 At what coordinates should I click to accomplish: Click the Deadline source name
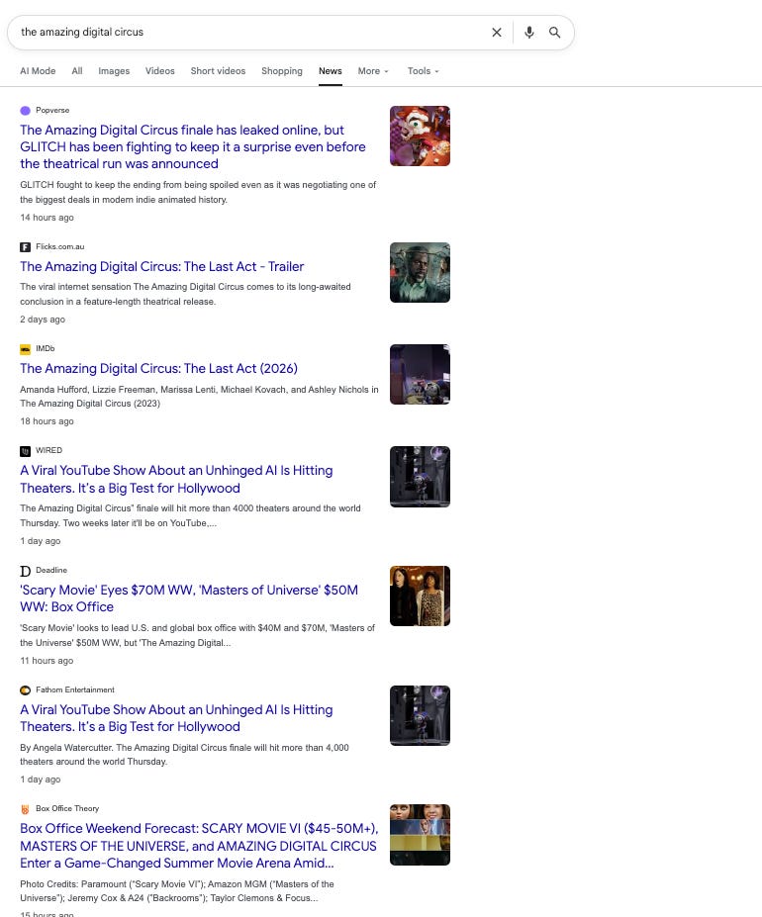tap(51, 570)
